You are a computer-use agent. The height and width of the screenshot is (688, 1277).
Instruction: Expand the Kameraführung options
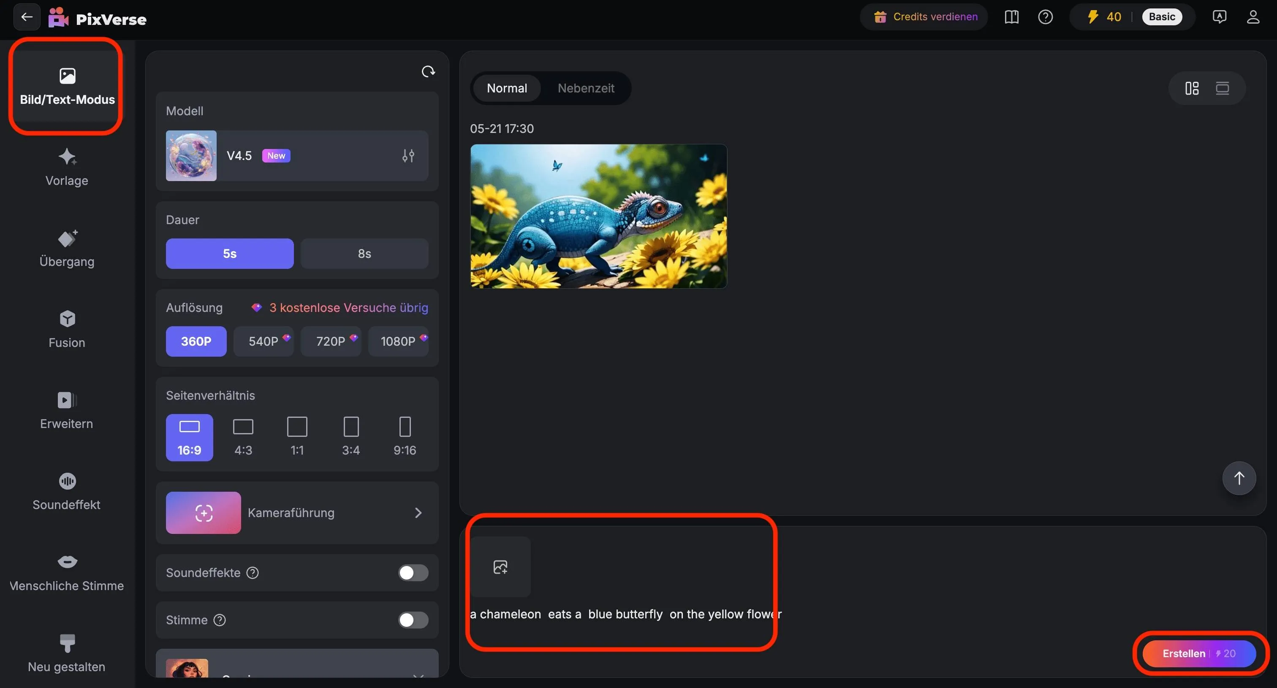[297, 513]
